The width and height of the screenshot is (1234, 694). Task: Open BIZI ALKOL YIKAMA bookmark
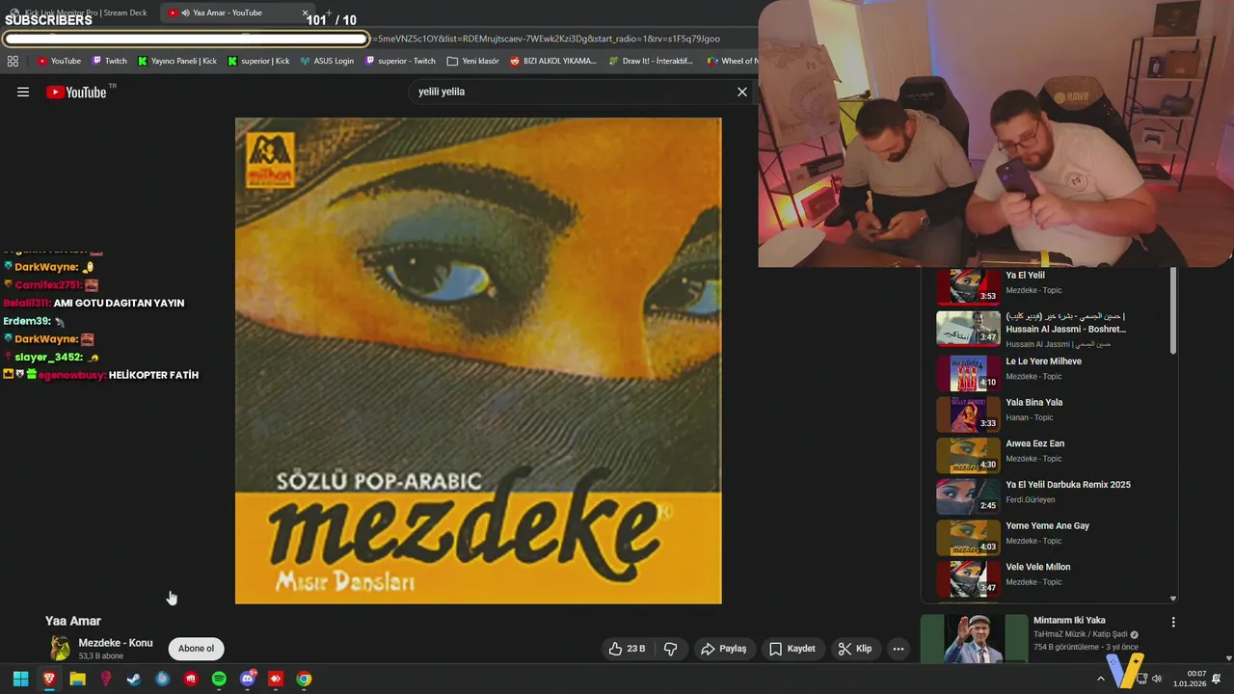[553, 61]
